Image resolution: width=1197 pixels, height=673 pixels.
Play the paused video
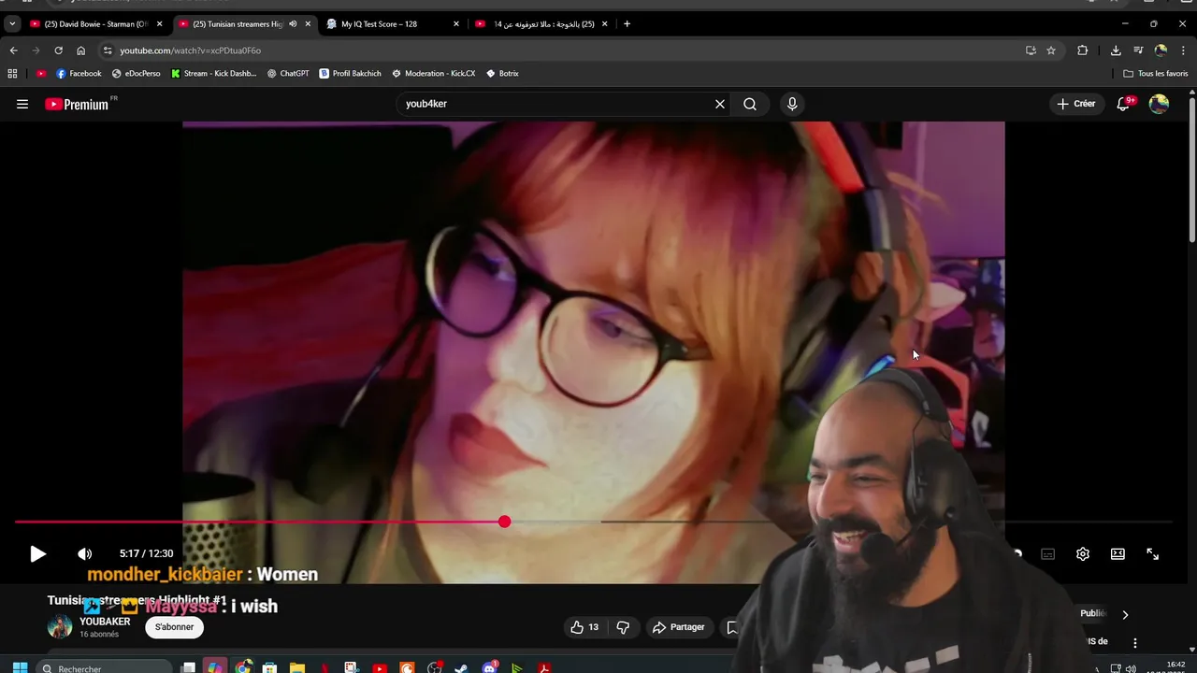point(37,553)
